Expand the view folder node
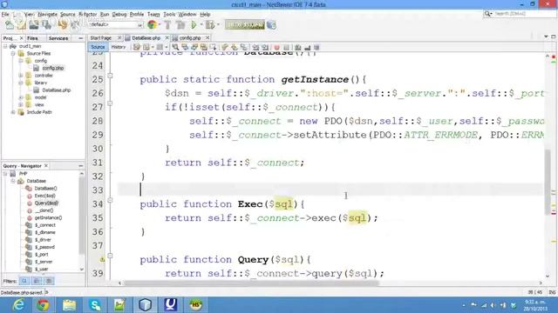 tap(21, 104)
